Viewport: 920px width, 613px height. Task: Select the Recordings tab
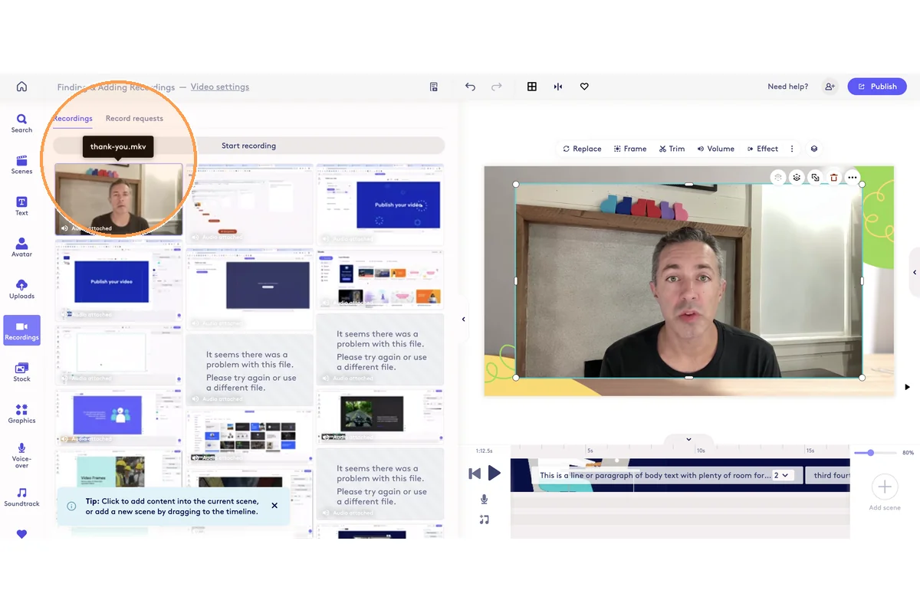pos(73,119)
